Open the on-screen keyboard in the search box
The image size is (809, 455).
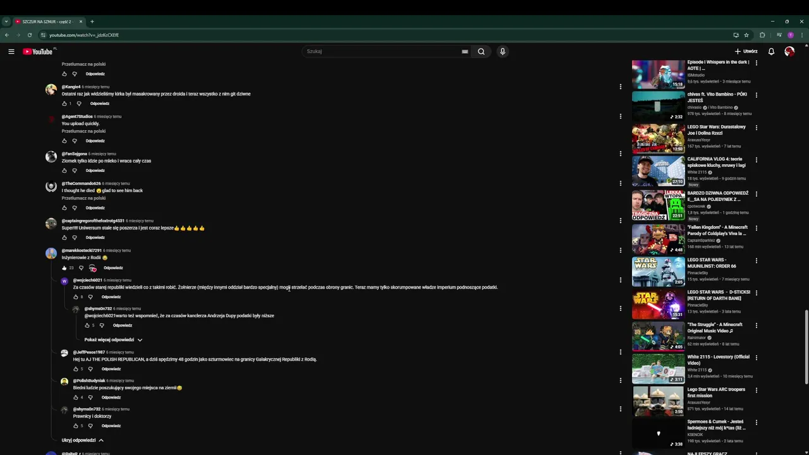[x=465, y=51]
